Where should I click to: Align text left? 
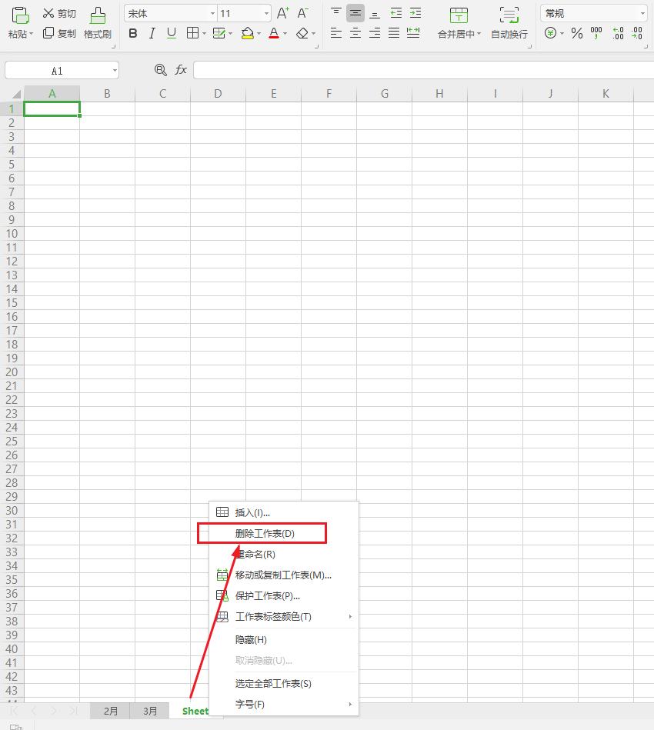coord(336,33)
